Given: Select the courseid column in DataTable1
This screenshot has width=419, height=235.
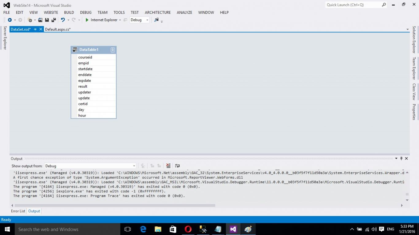Looking at the screenshot, I should click(94, 57).
